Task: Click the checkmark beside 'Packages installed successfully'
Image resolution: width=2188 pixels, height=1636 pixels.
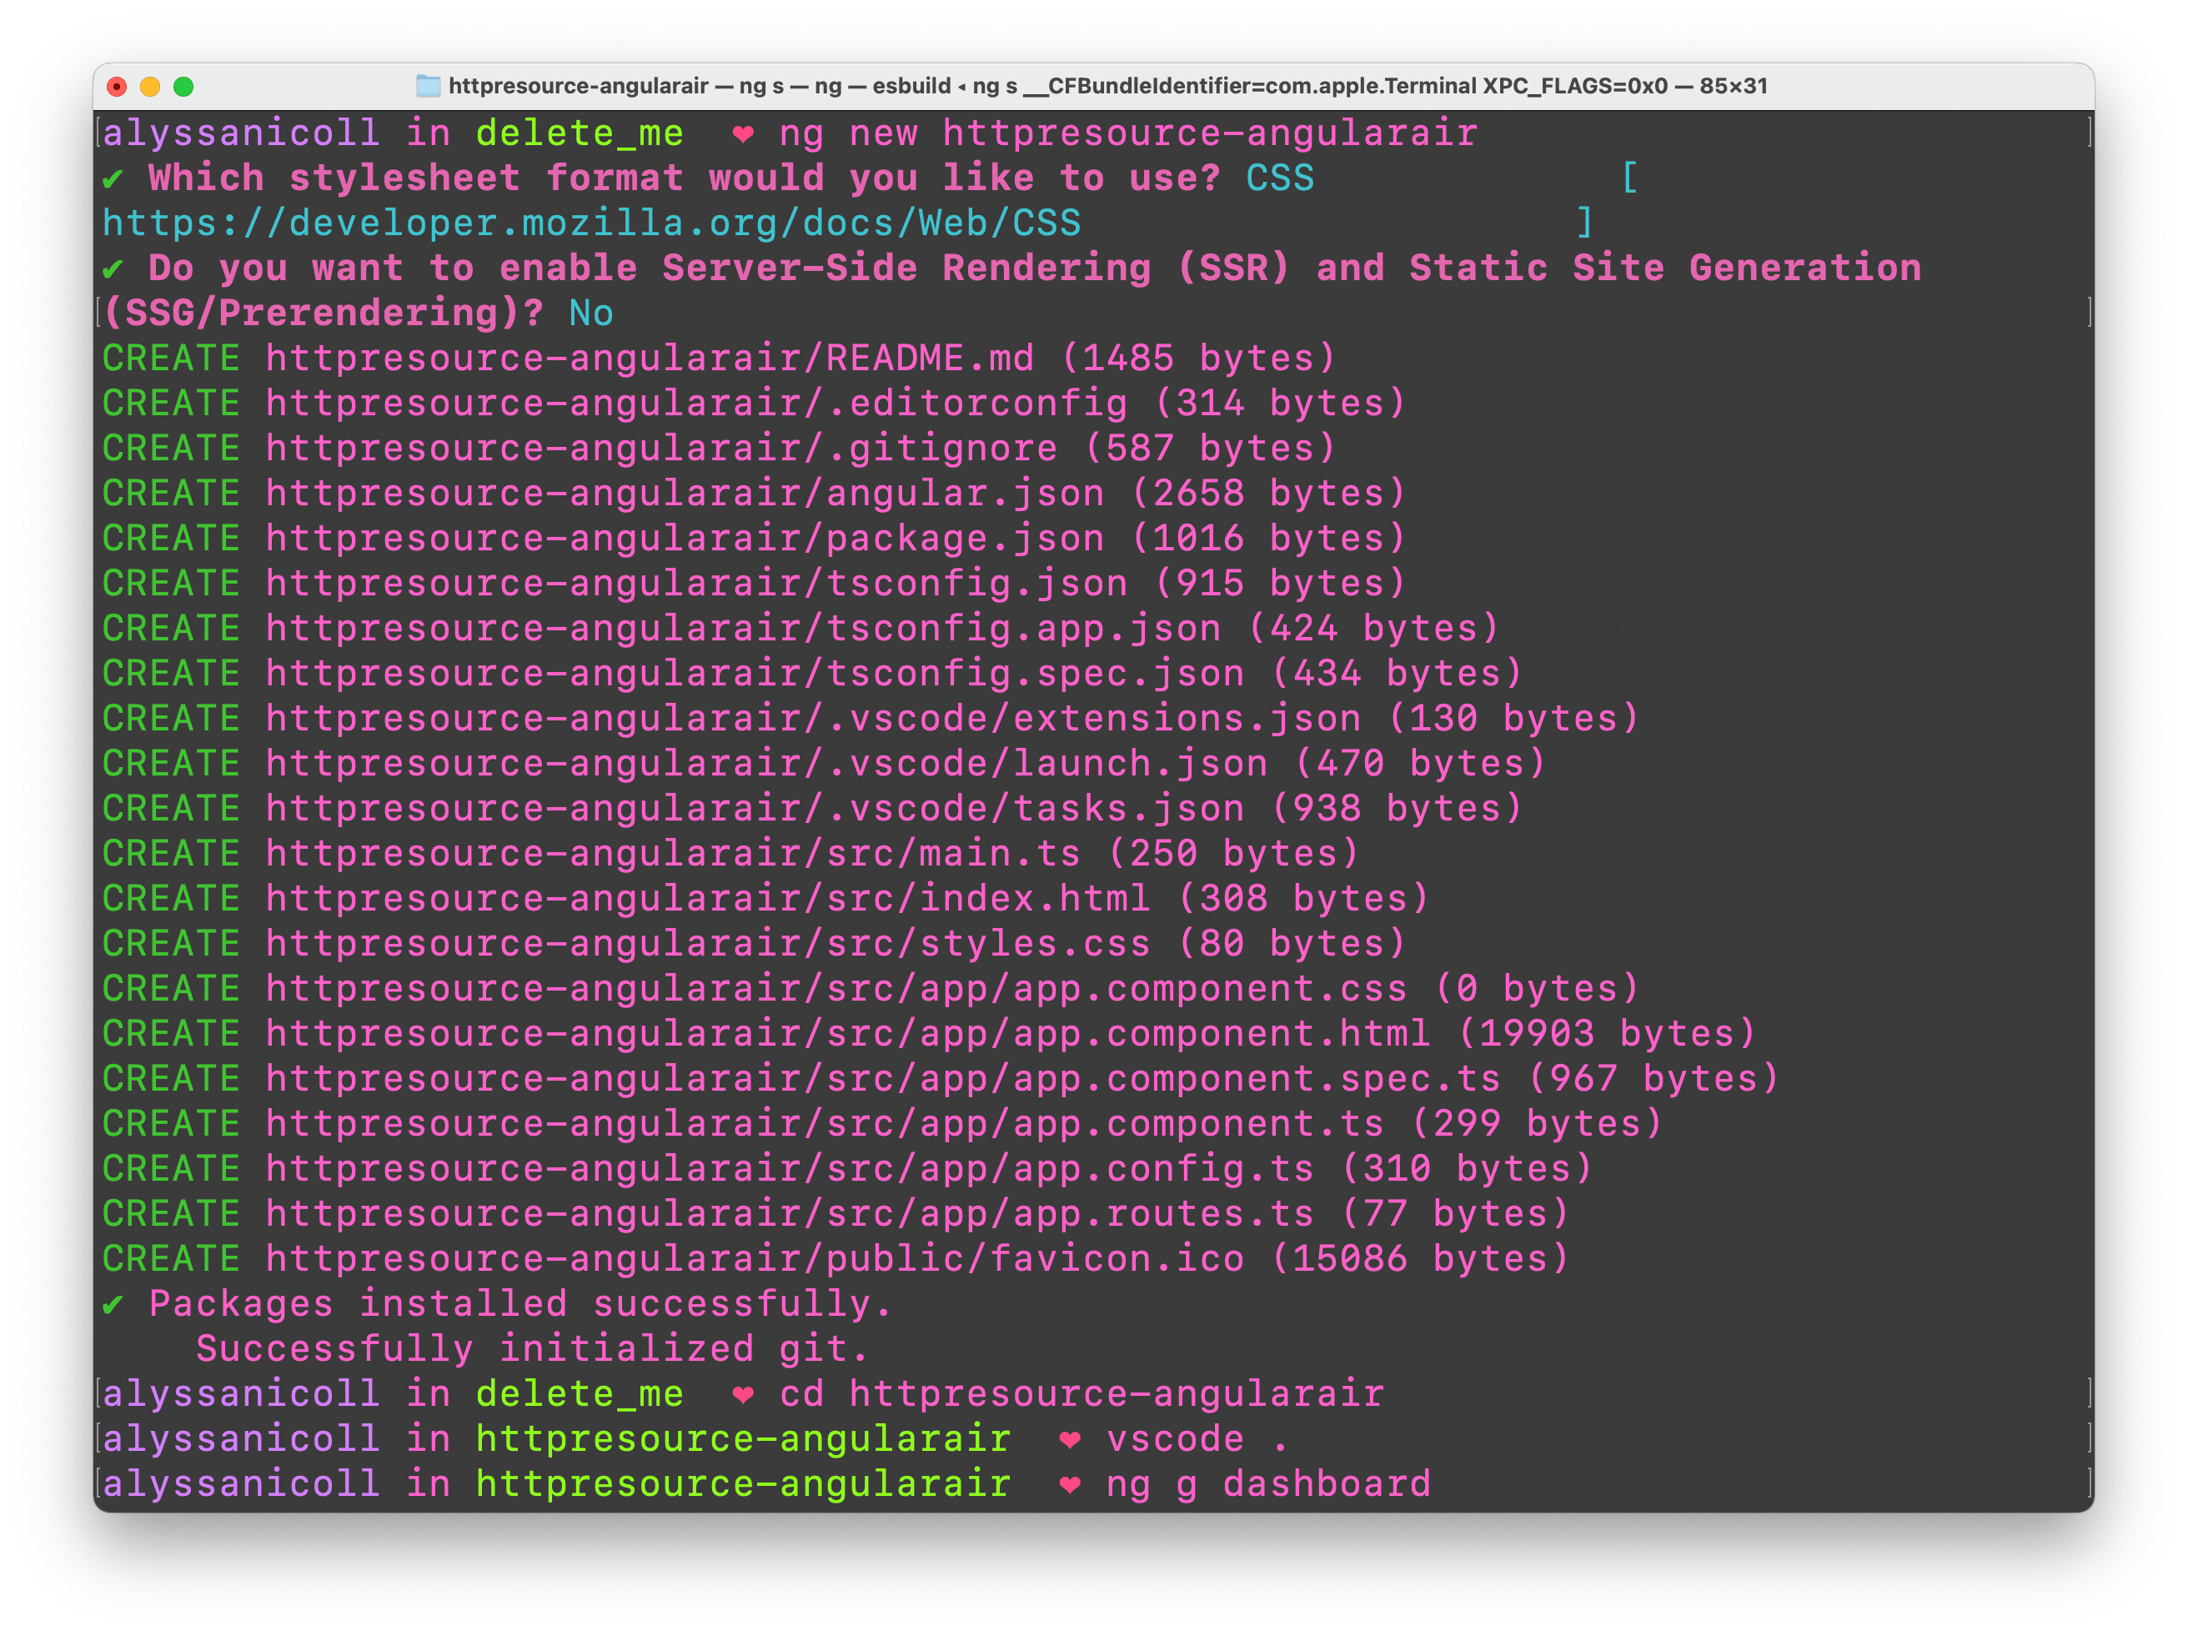Action: [x=113, y=1305]
